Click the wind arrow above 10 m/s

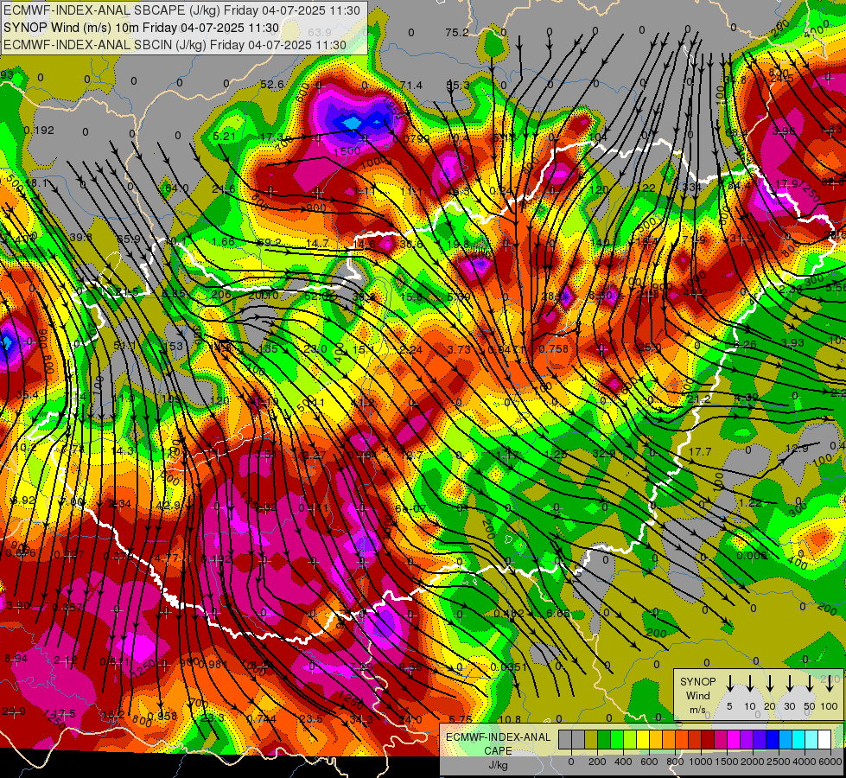749,683
